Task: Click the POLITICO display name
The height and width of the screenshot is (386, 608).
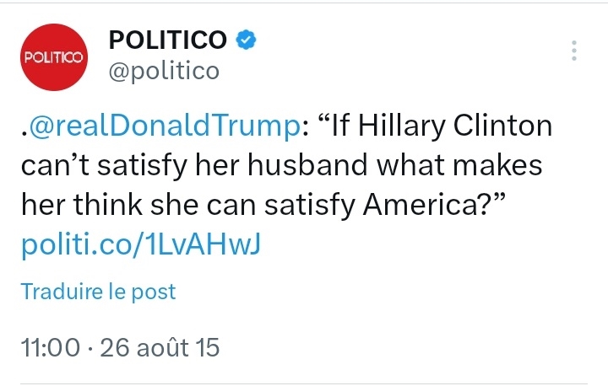Action: (168, 40)
